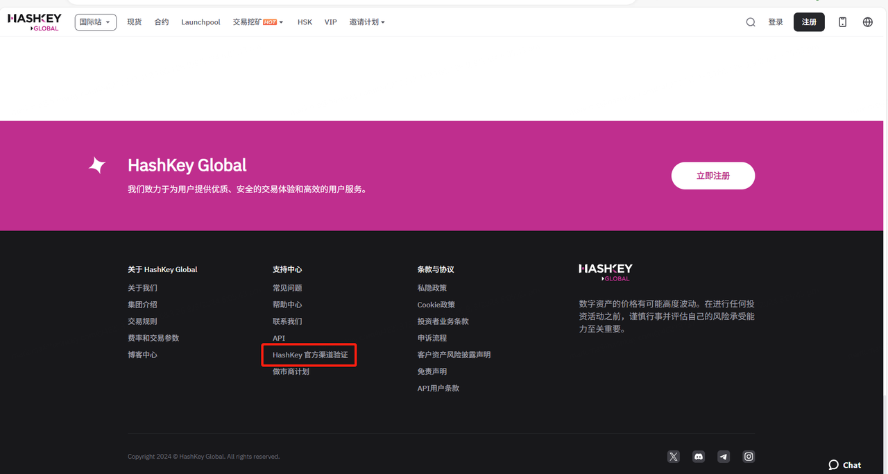Image resolution: width=888 pixels, height=474 pixels.
Task: Open the 免责声明 footer link
Action: point(432,371)
